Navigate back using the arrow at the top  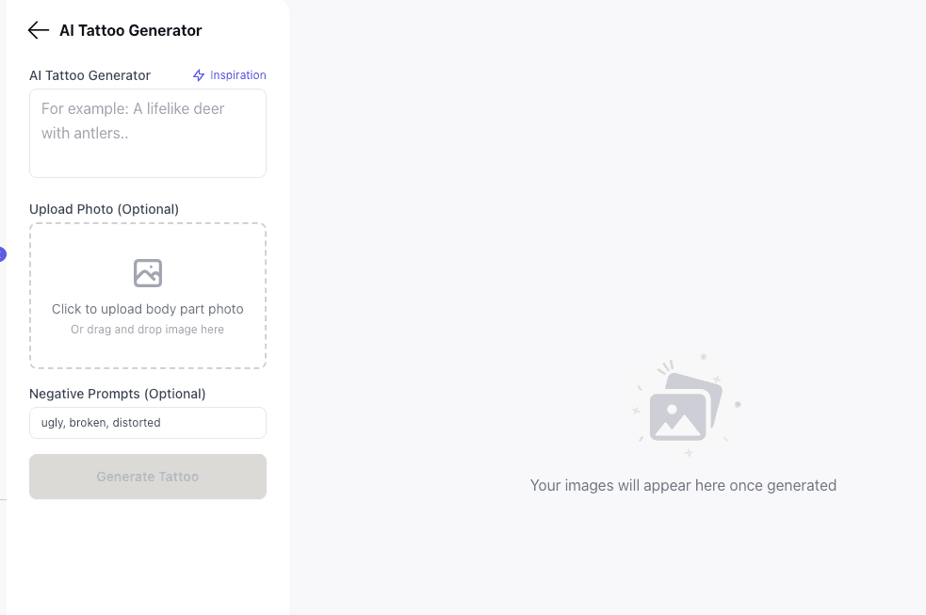(x=38, y=29)
